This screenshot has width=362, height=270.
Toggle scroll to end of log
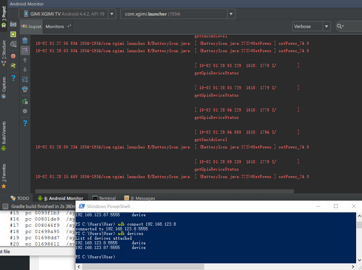click(x=25, y=50)
